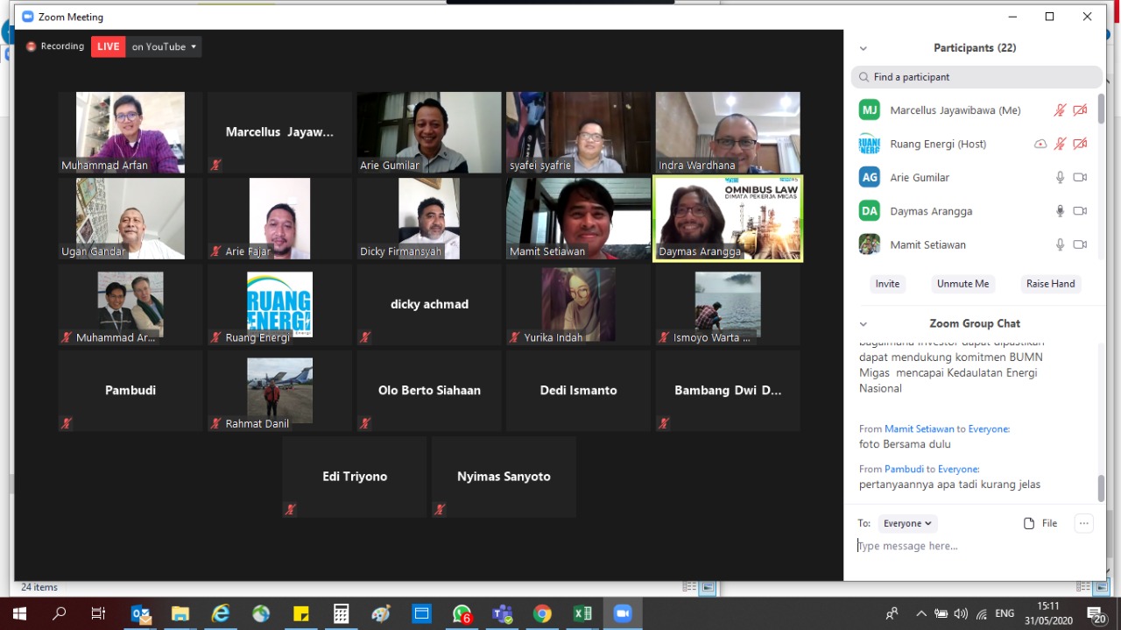The width and height of the screenshot is (1121, 630).
Task: Click Daymas Arangga's camera icon in participants
Action: [x=1080, y=211]
